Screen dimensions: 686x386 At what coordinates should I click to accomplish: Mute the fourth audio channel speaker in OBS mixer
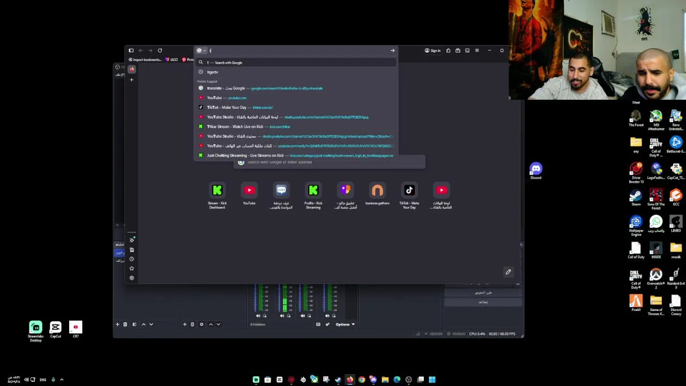click(326, 316)
